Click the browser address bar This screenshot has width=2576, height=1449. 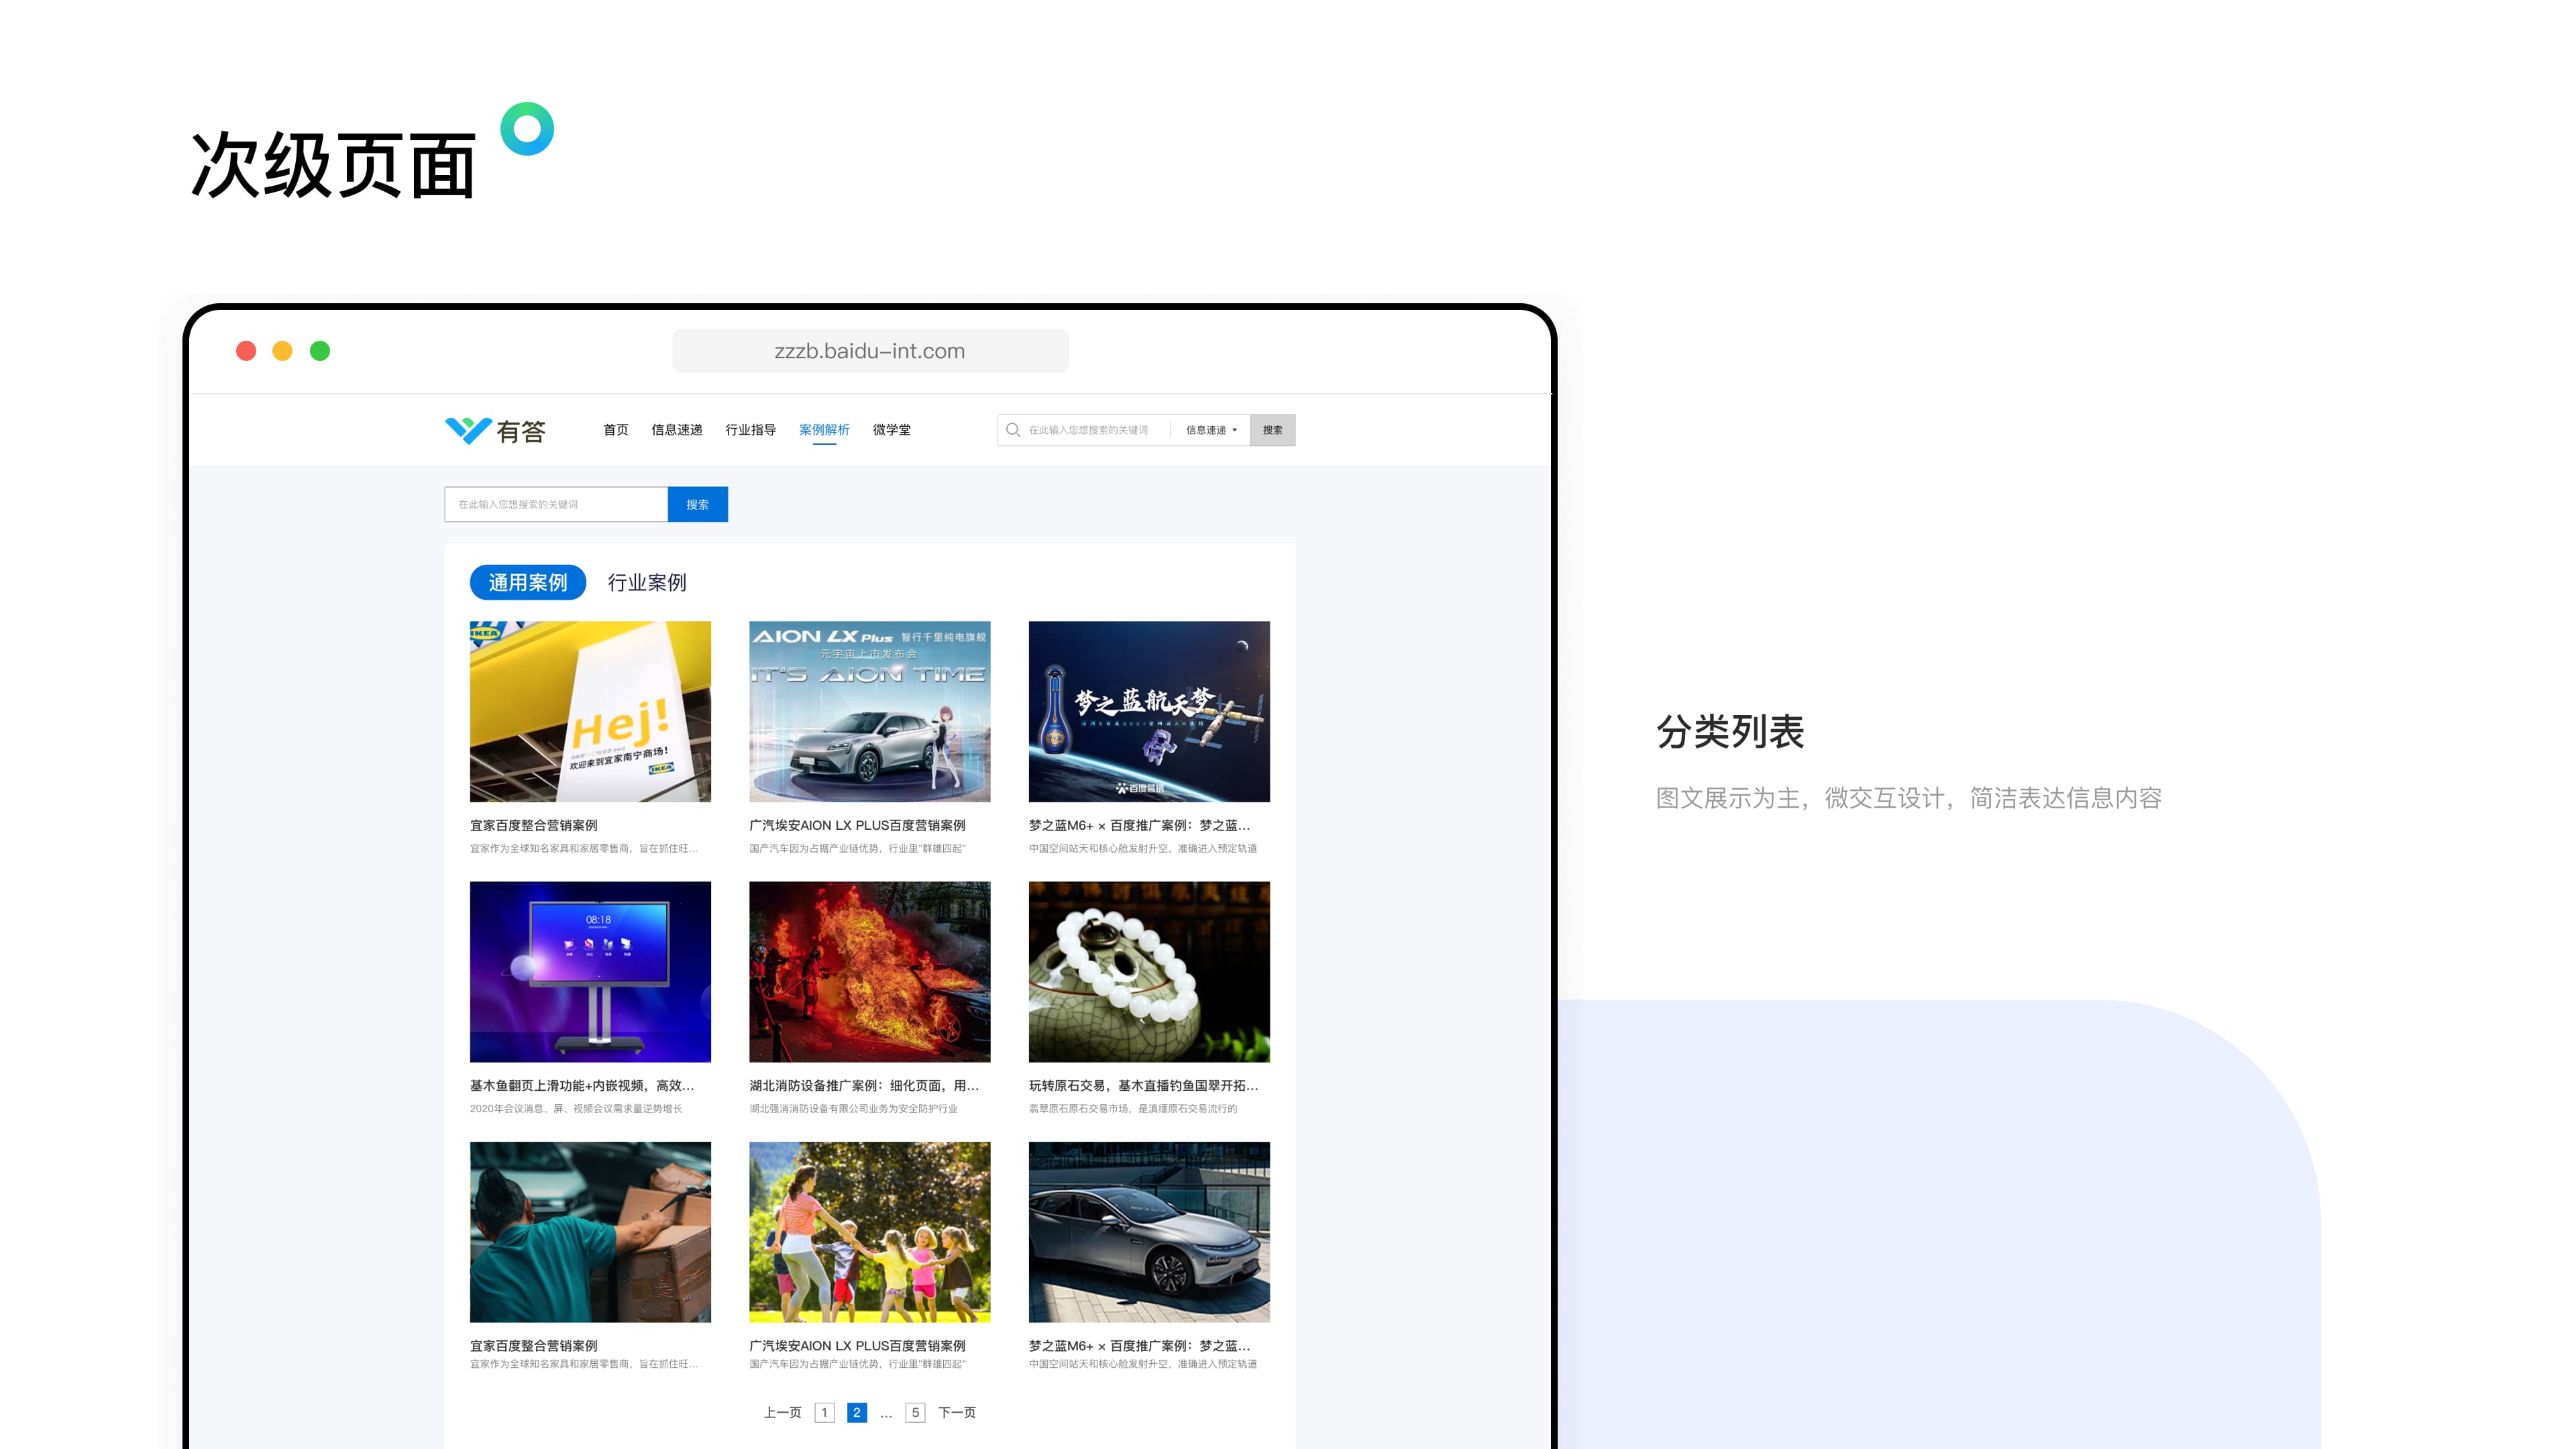point(869,351)
